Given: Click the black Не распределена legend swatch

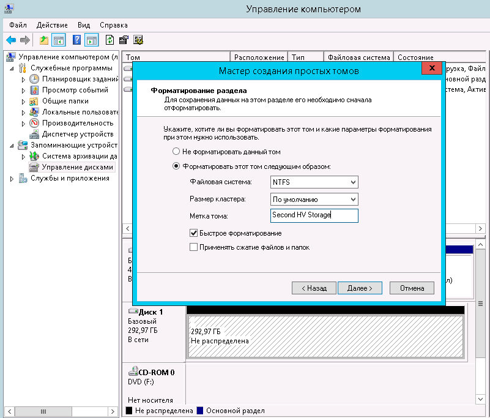Looking at the screenshot, I should click(128, 411).
